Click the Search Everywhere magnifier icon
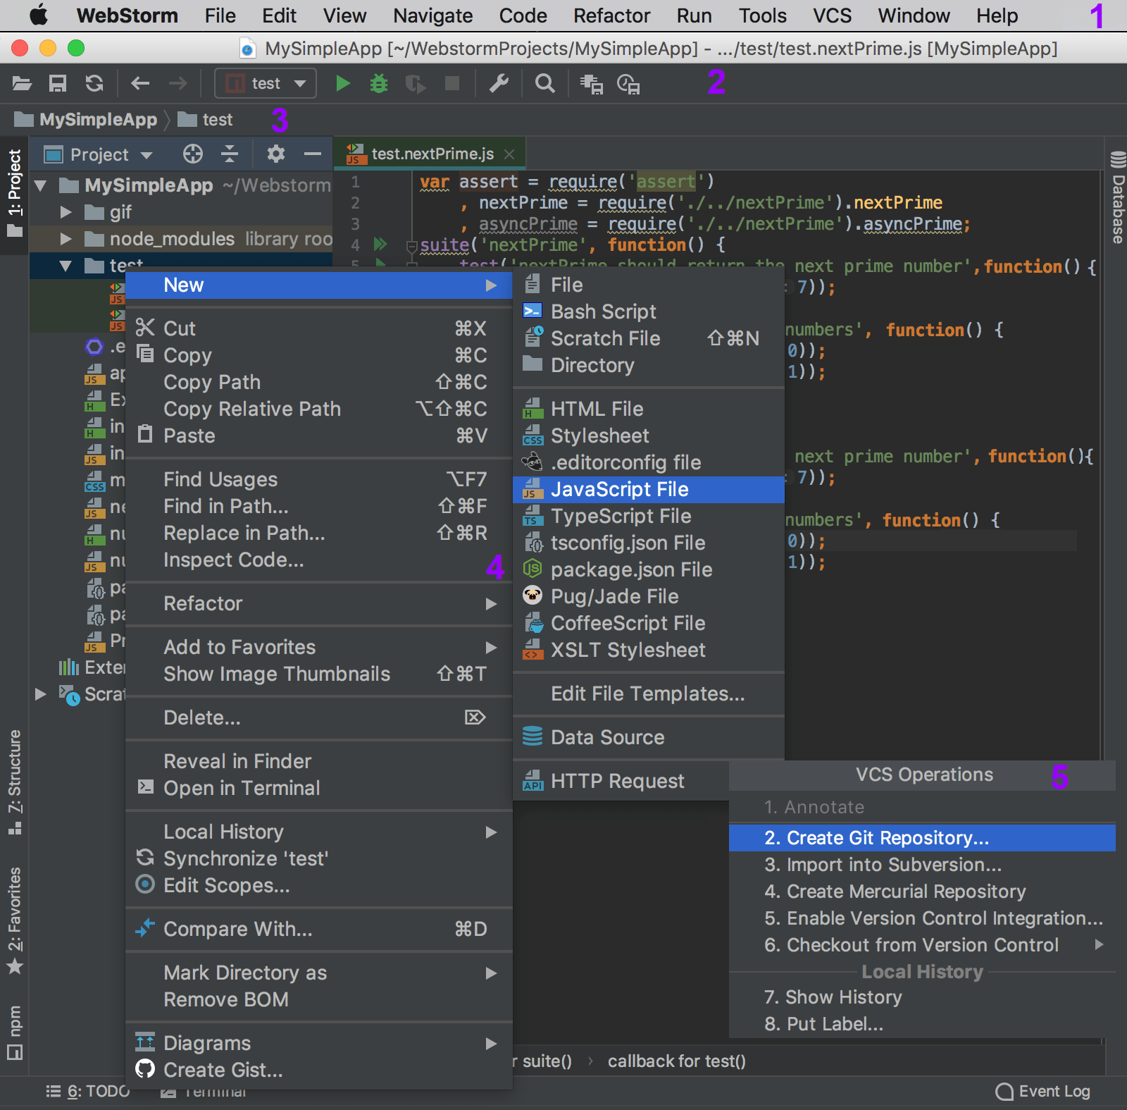1127x1110 pixels. (x=544, y=84)
